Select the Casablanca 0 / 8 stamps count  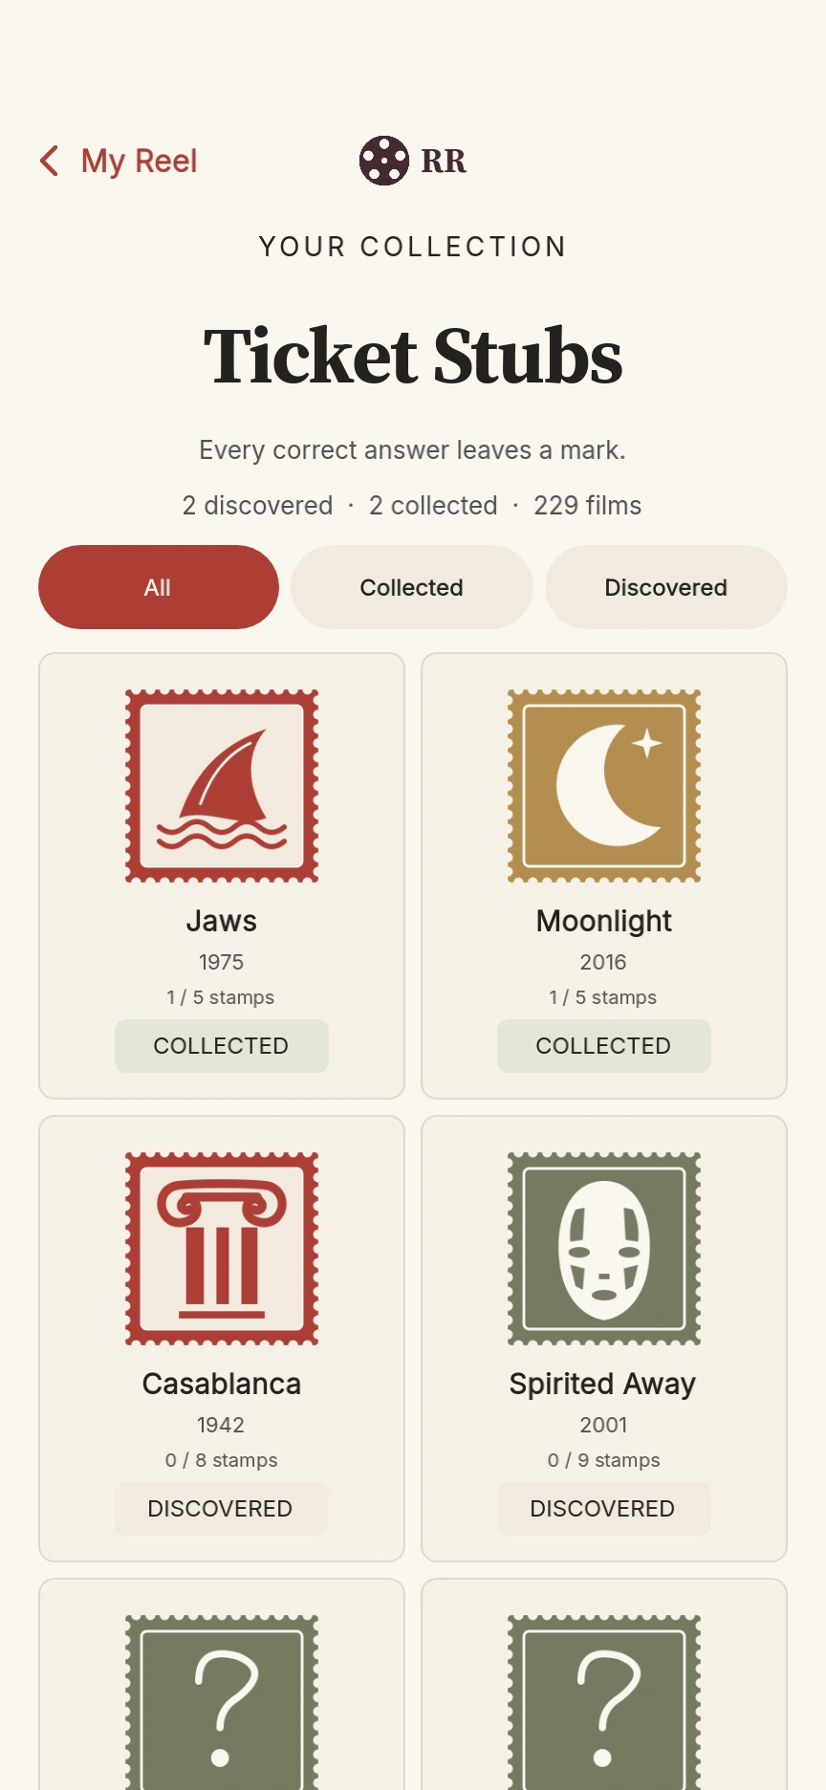(222, 1460)
